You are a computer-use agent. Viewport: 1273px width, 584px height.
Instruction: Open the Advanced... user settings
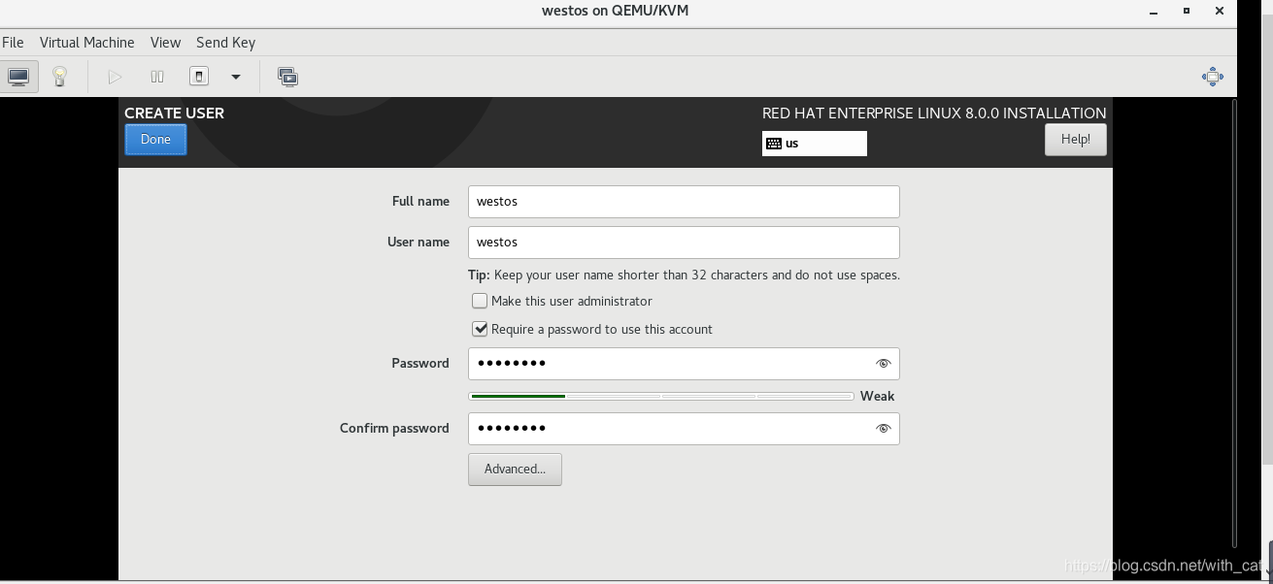coord(515,470)
